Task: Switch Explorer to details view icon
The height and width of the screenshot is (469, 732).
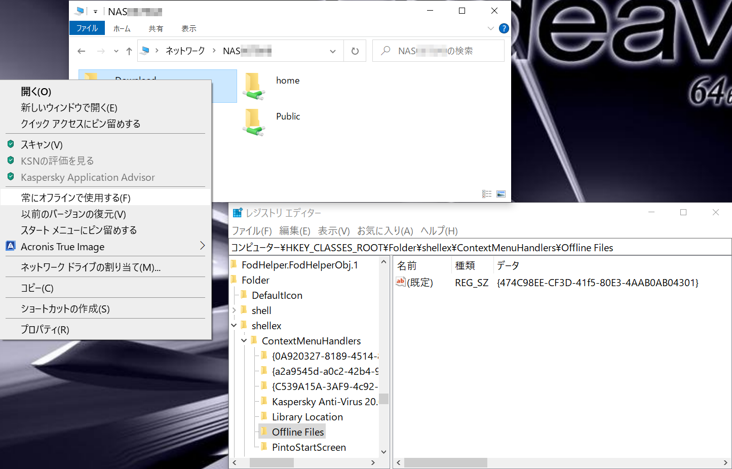Action: click(x=487, y=194)
